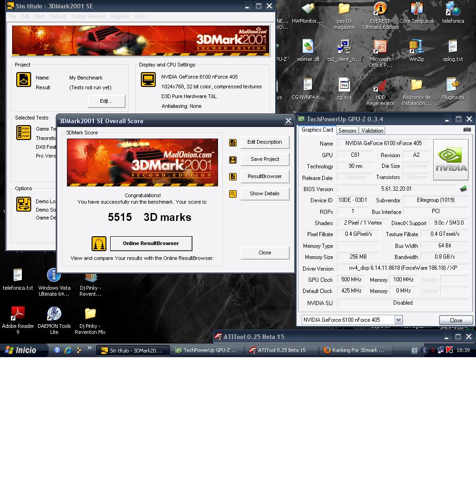
Task: Click Internet Explorer quick launch icon
Action: click(68, 350)
